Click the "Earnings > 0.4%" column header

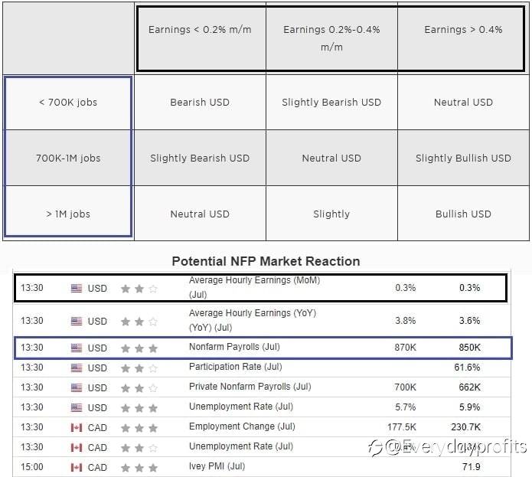tap(463, 30)
